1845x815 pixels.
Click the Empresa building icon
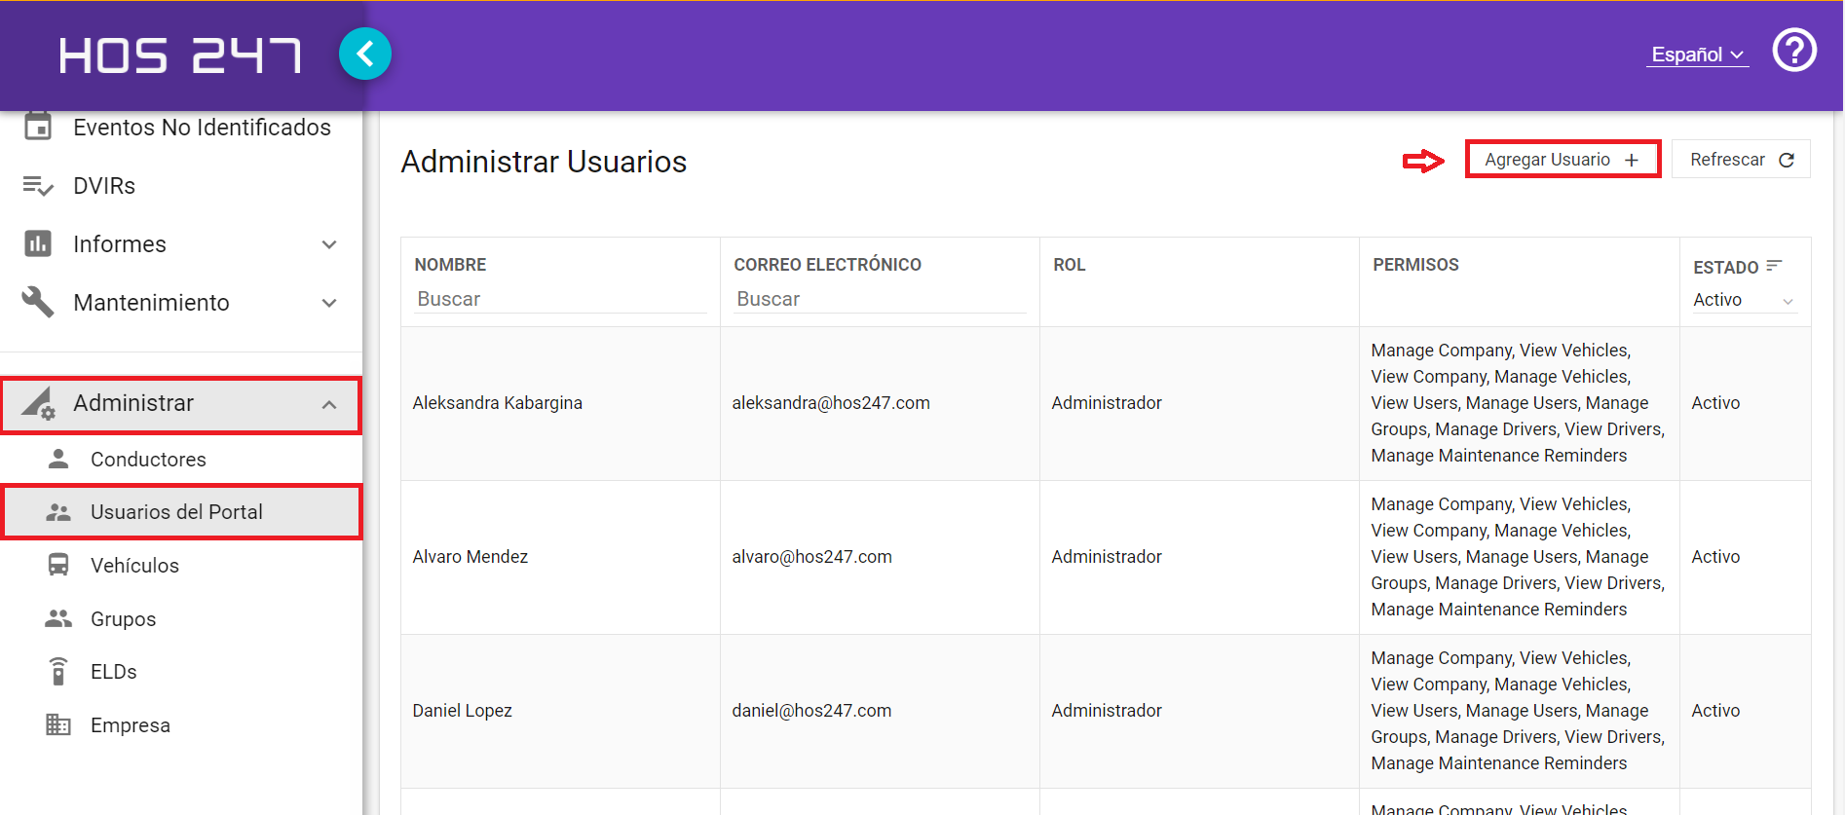pyautogui.click(x=58, y=724)
